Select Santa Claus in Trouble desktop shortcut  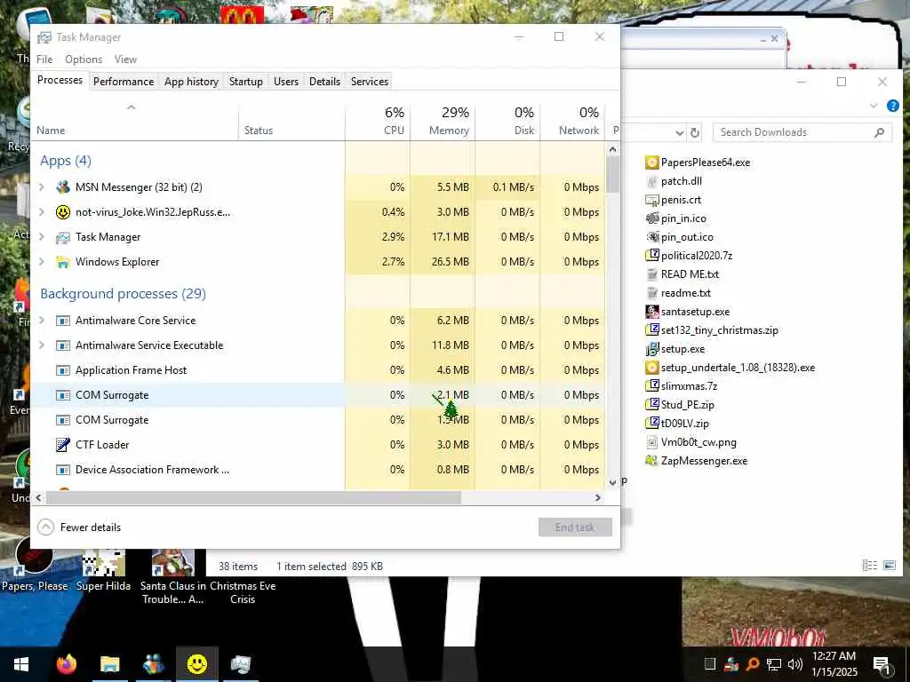[173, 577]
